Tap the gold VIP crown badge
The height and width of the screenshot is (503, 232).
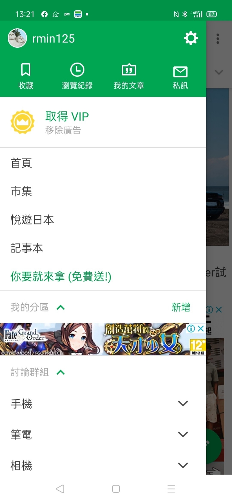point(23,122)
